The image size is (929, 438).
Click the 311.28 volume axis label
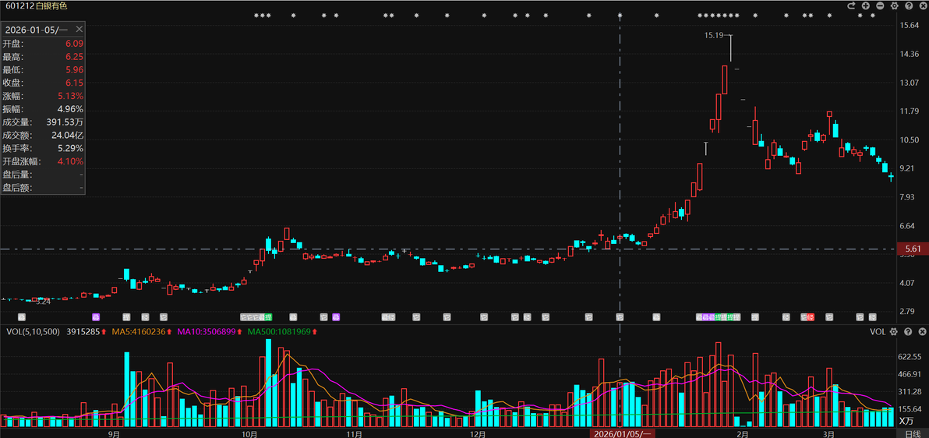pos(910,392)
